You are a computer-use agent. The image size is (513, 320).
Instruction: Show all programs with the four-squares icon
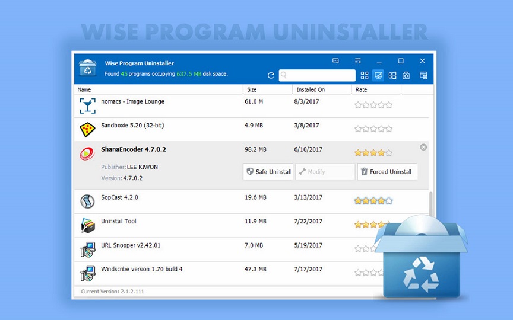(365, 75)
